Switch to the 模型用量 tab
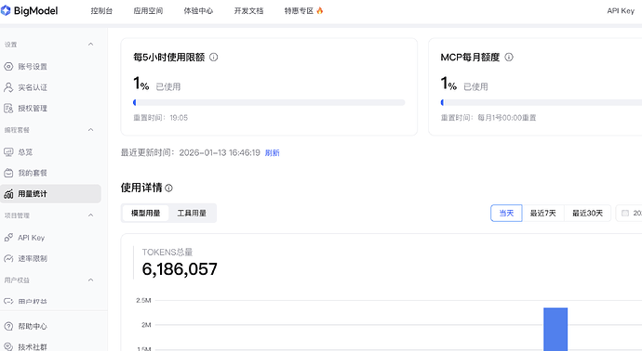 point(146,213)
